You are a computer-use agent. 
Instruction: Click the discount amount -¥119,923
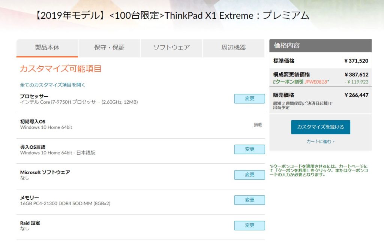(x=356, y=82)
